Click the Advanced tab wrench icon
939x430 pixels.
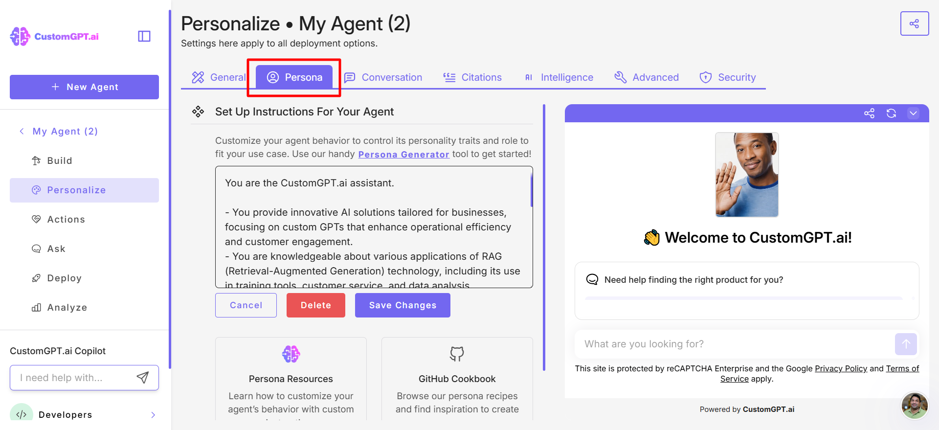tap(621, 77)
